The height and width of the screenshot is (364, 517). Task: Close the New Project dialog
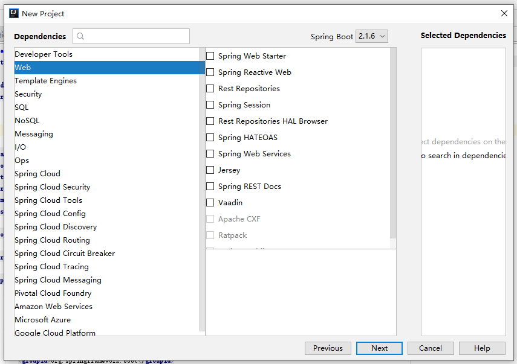[x=504, y=13]
